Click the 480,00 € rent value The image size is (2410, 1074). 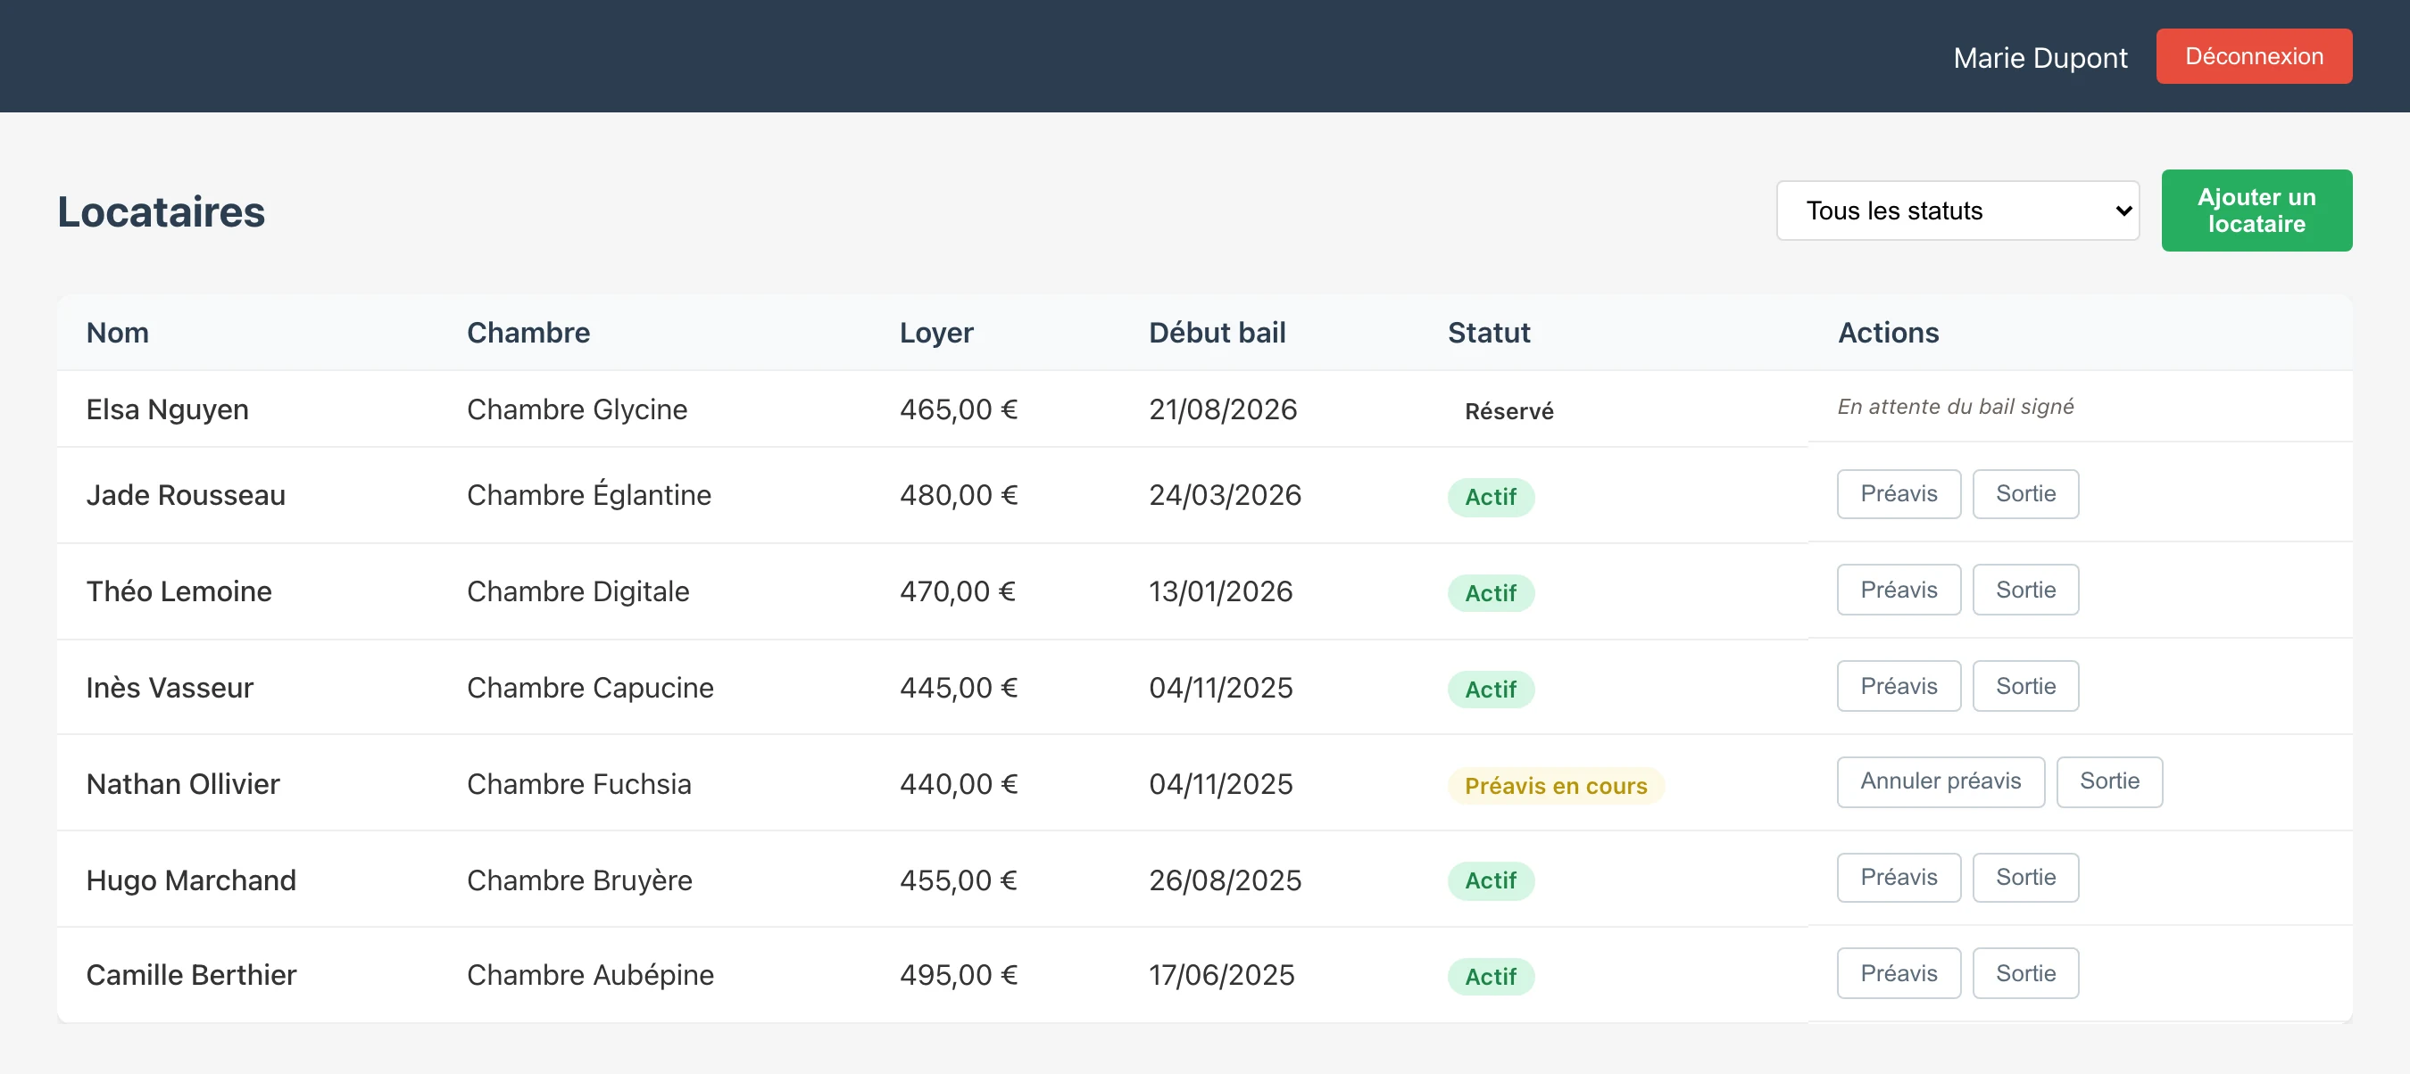point(958,495)
